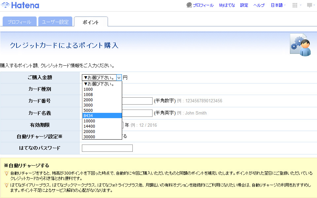Click the 自動リチャージ設定※ row label
Screen dimensions: 317x198
coord(40,137)
